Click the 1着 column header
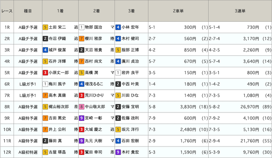Screen dimensions: 272x158 pos(60,11)
